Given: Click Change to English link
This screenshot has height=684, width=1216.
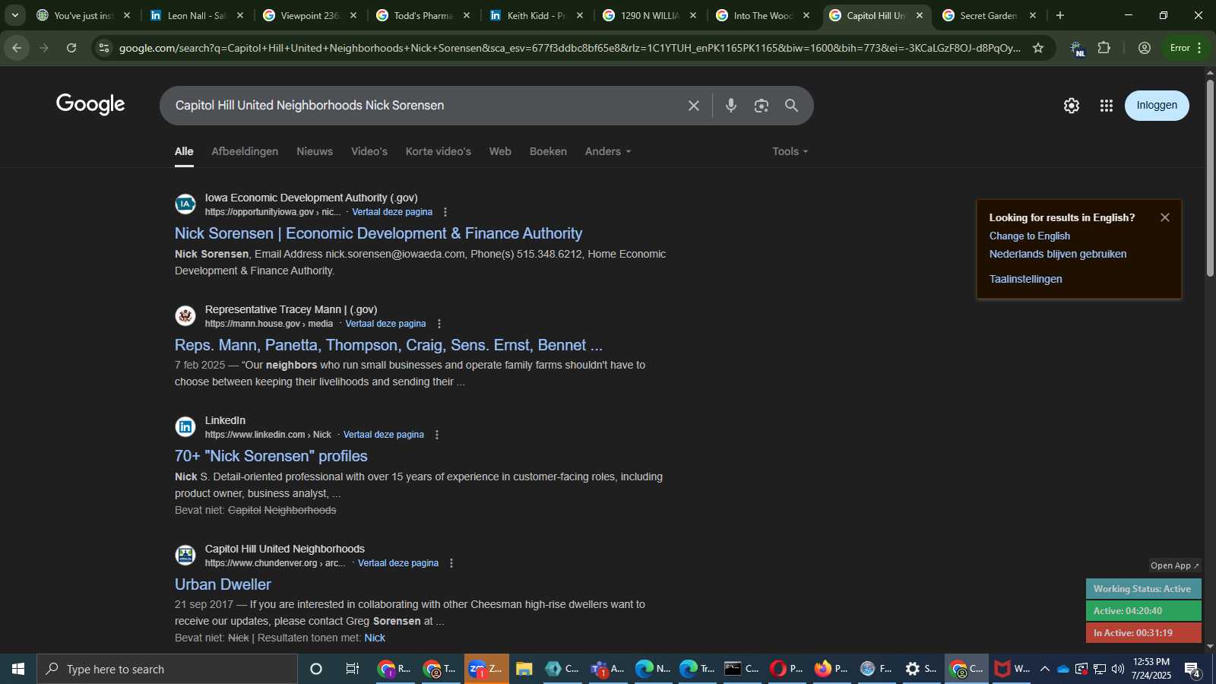Looking at the screenshot, I should click(1030, 236).
